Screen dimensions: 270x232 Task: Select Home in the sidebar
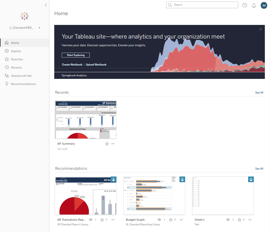(x=25, y=43)
